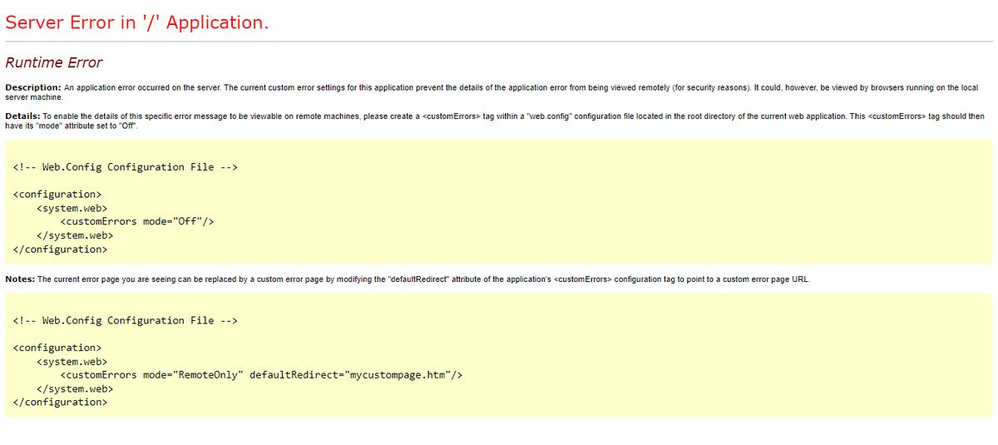This screenshot has width=998, height=445.
Task: Click the customErrors mode="RemoteOnly" code line
Action: click(x=261, y=375)
